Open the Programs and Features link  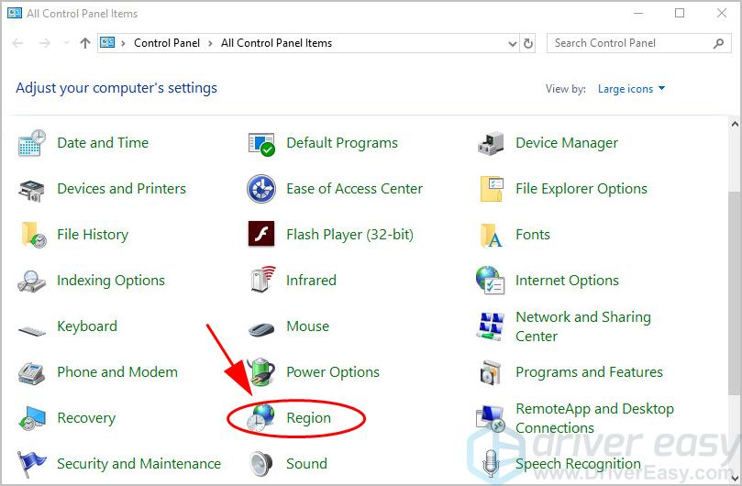tap(589, 372)
